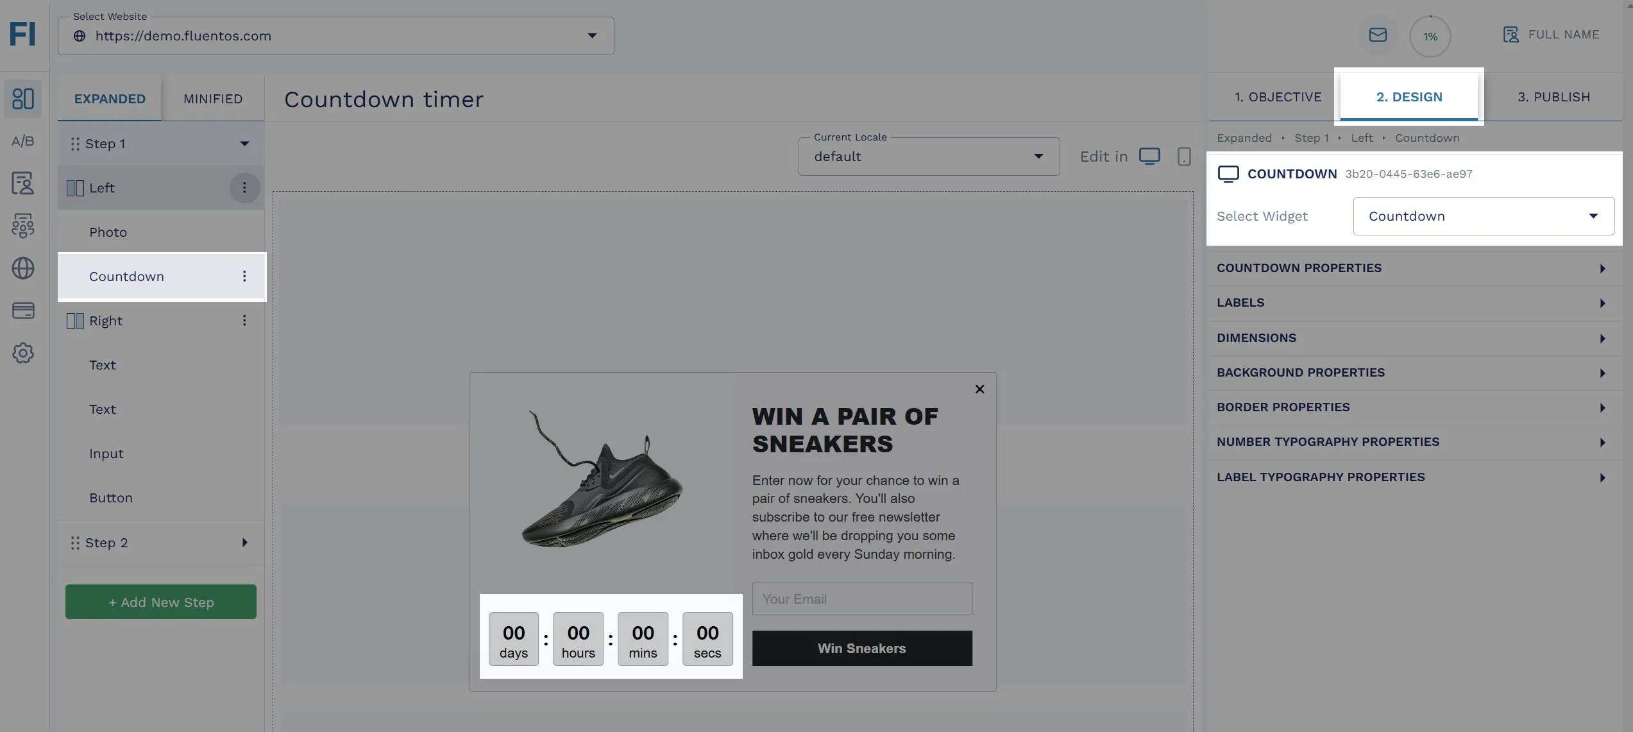Select Input item in tree
This screenshot has height=732, width=1633.
(161, 454)
